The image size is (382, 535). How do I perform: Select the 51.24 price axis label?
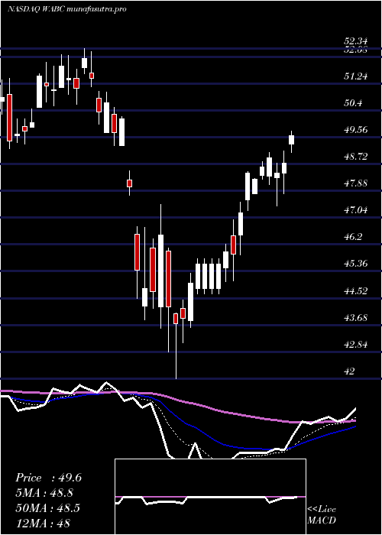click(355, 76)
